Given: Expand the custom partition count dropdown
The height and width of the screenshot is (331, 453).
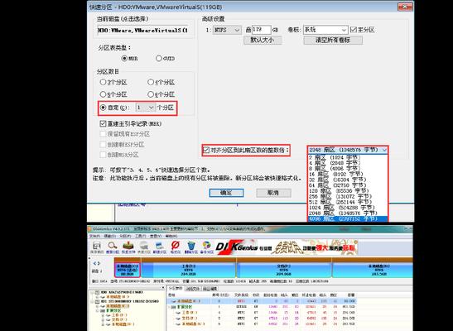Looking at the screenshot, I should (x=145, y=108).
